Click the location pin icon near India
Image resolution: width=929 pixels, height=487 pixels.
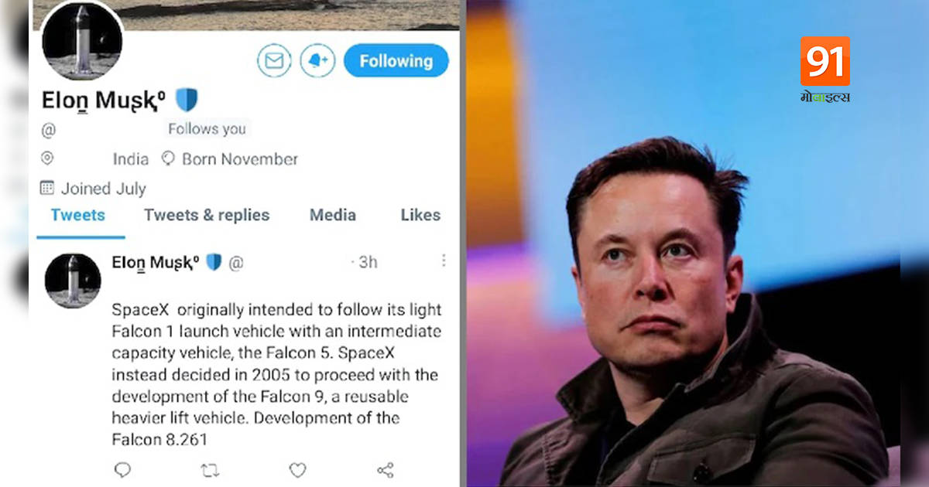coord(48,159)
